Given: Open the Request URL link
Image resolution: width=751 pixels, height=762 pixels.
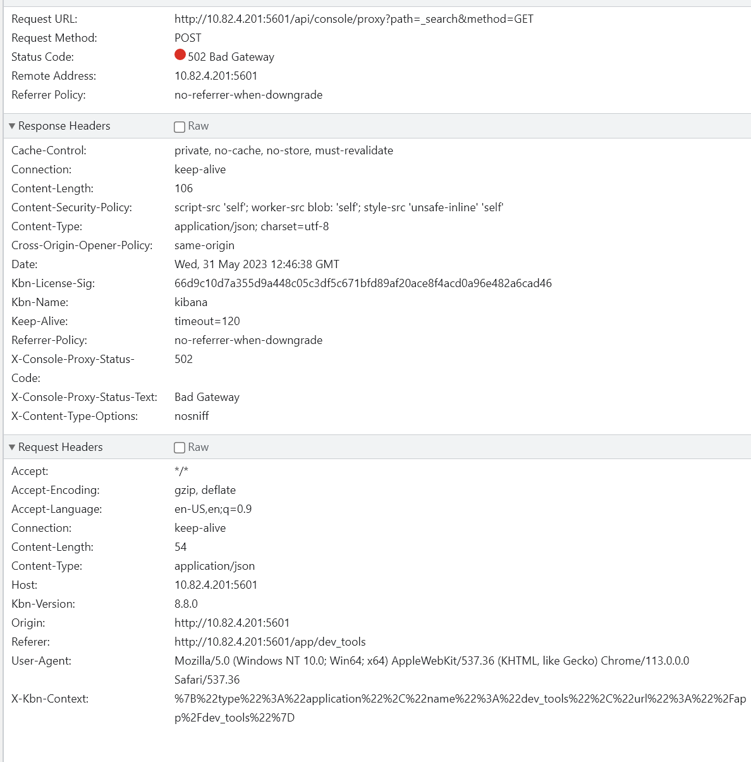Looking at the screenshot, I should point(353,19).
